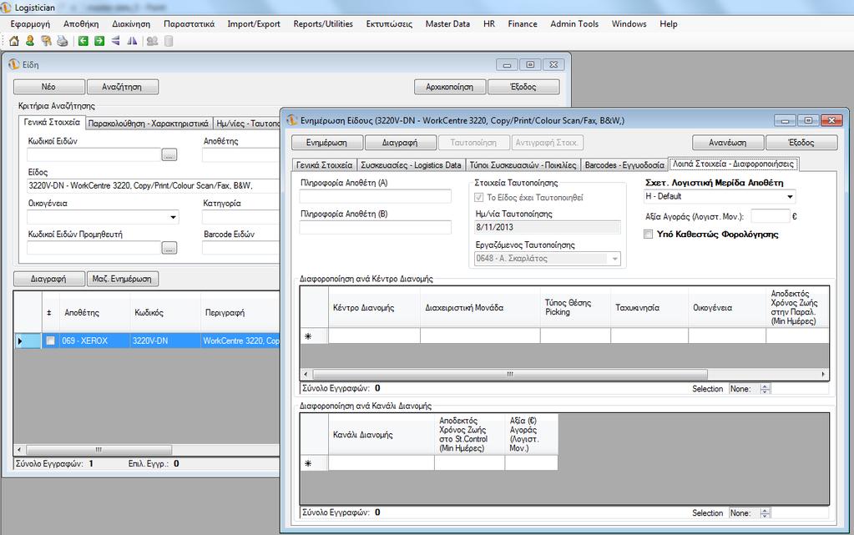
Task: Click the keys icon in the toolbar
Action: (46, 41)
